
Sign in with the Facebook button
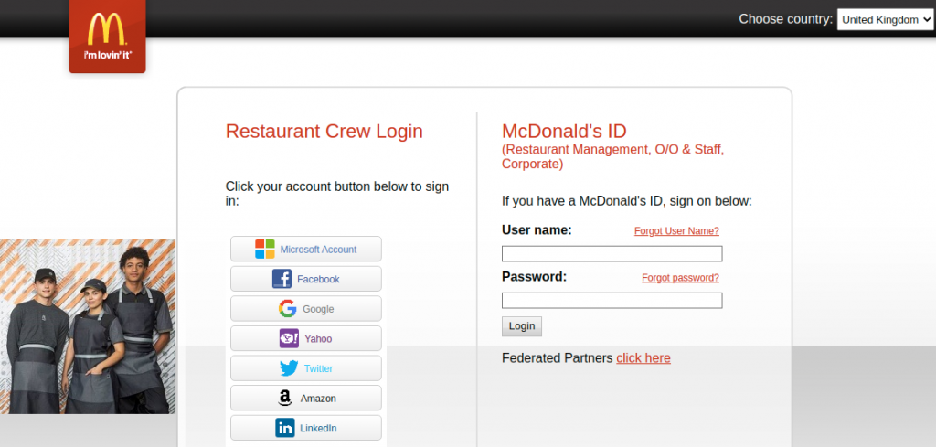click(x=306, y=279)
